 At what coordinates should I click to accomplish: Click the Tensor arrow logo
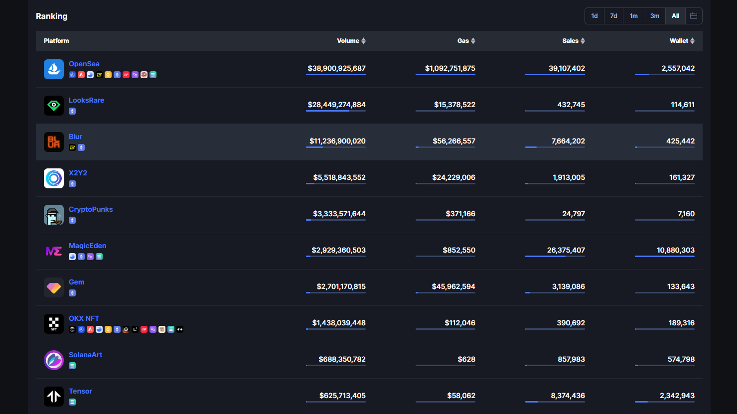point(54,397)
